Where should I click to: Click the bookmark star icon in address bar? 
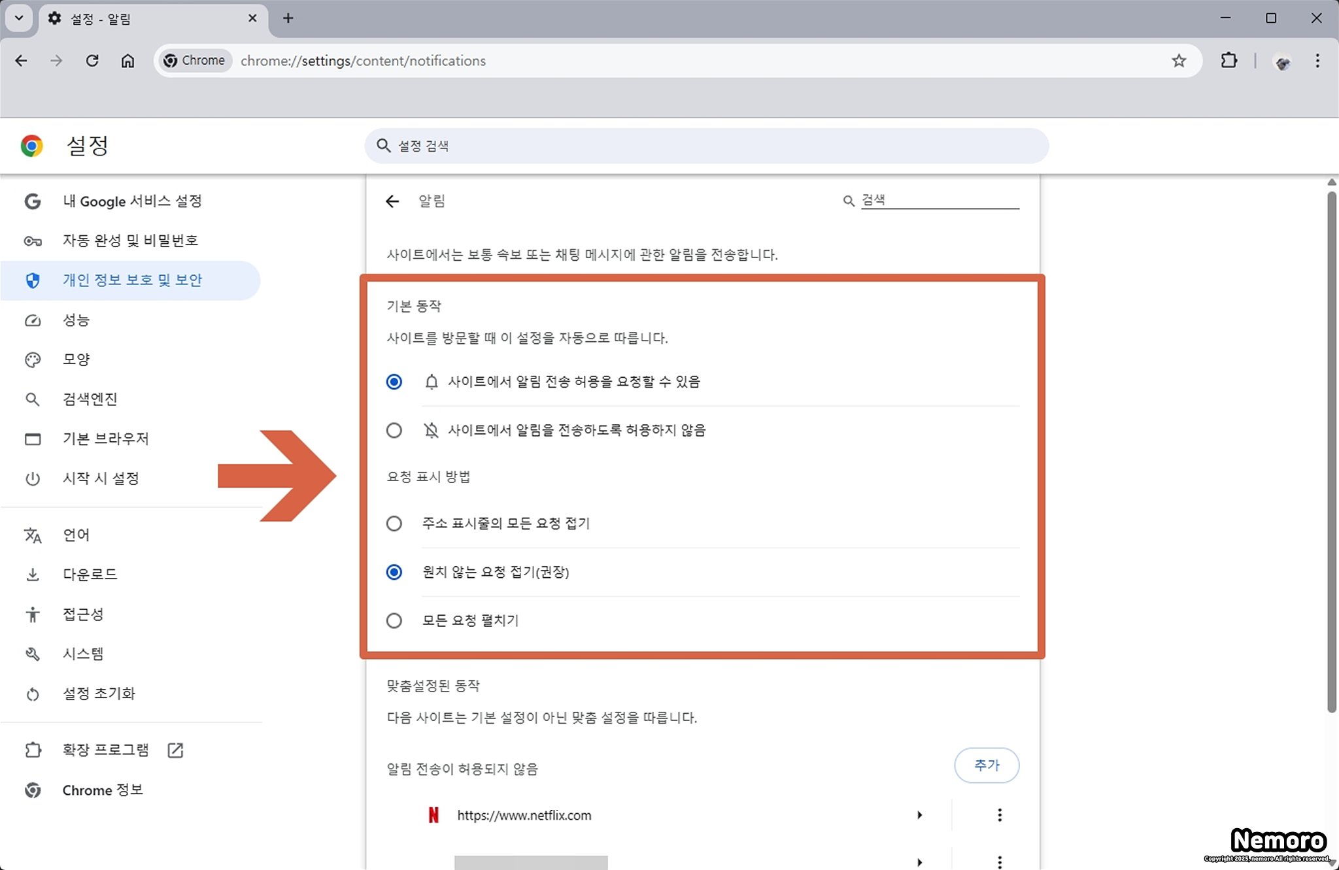1178,61
